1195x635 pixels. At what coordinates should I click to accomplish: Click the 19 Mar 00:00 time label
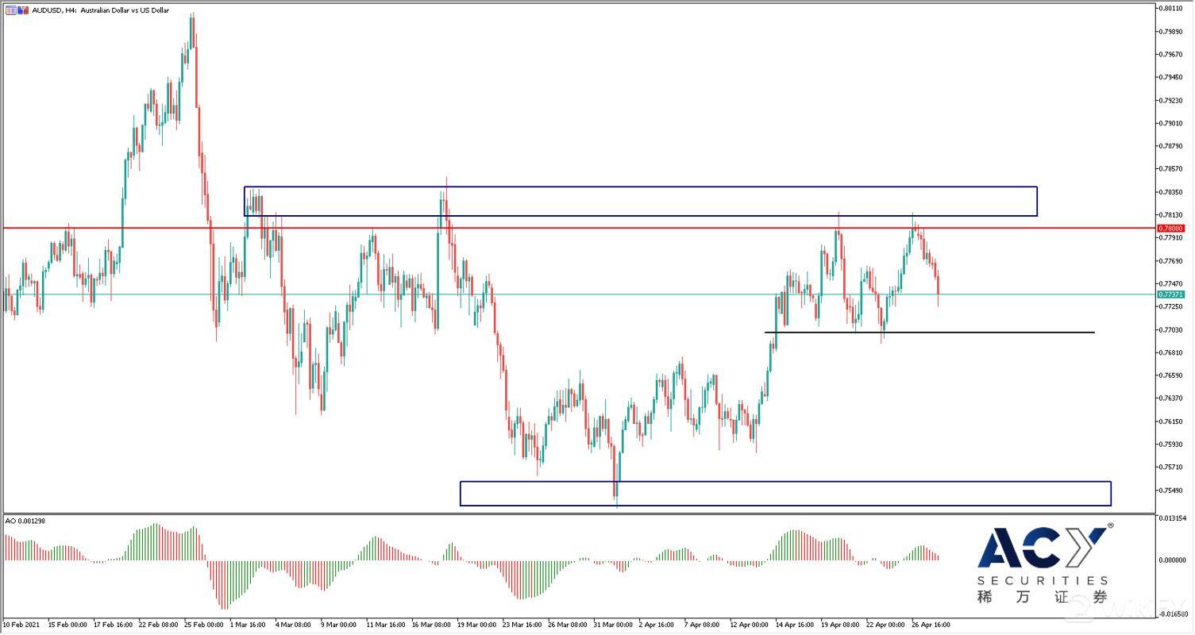(x=478, y=625)
